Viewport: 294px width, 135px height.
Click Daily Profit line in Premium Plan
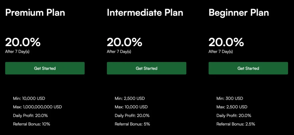[x=30, y=116]
